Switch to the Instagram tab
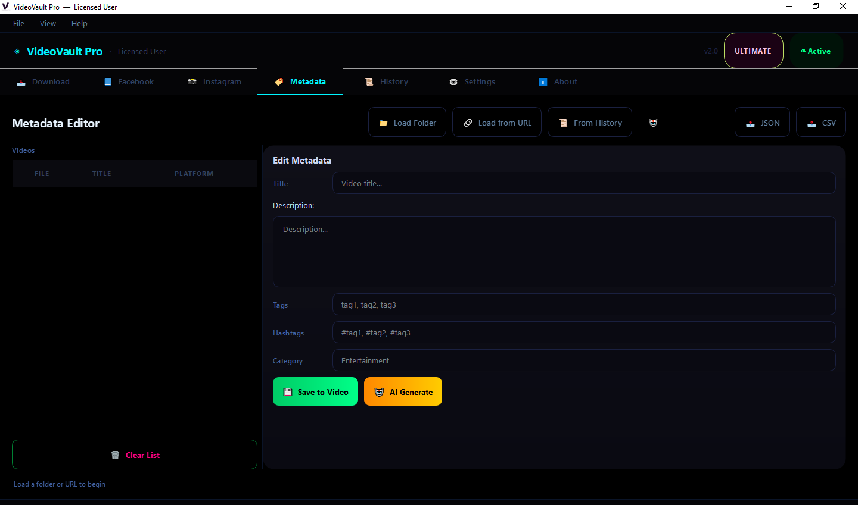858x505 pixels. (x=214, y=82)
